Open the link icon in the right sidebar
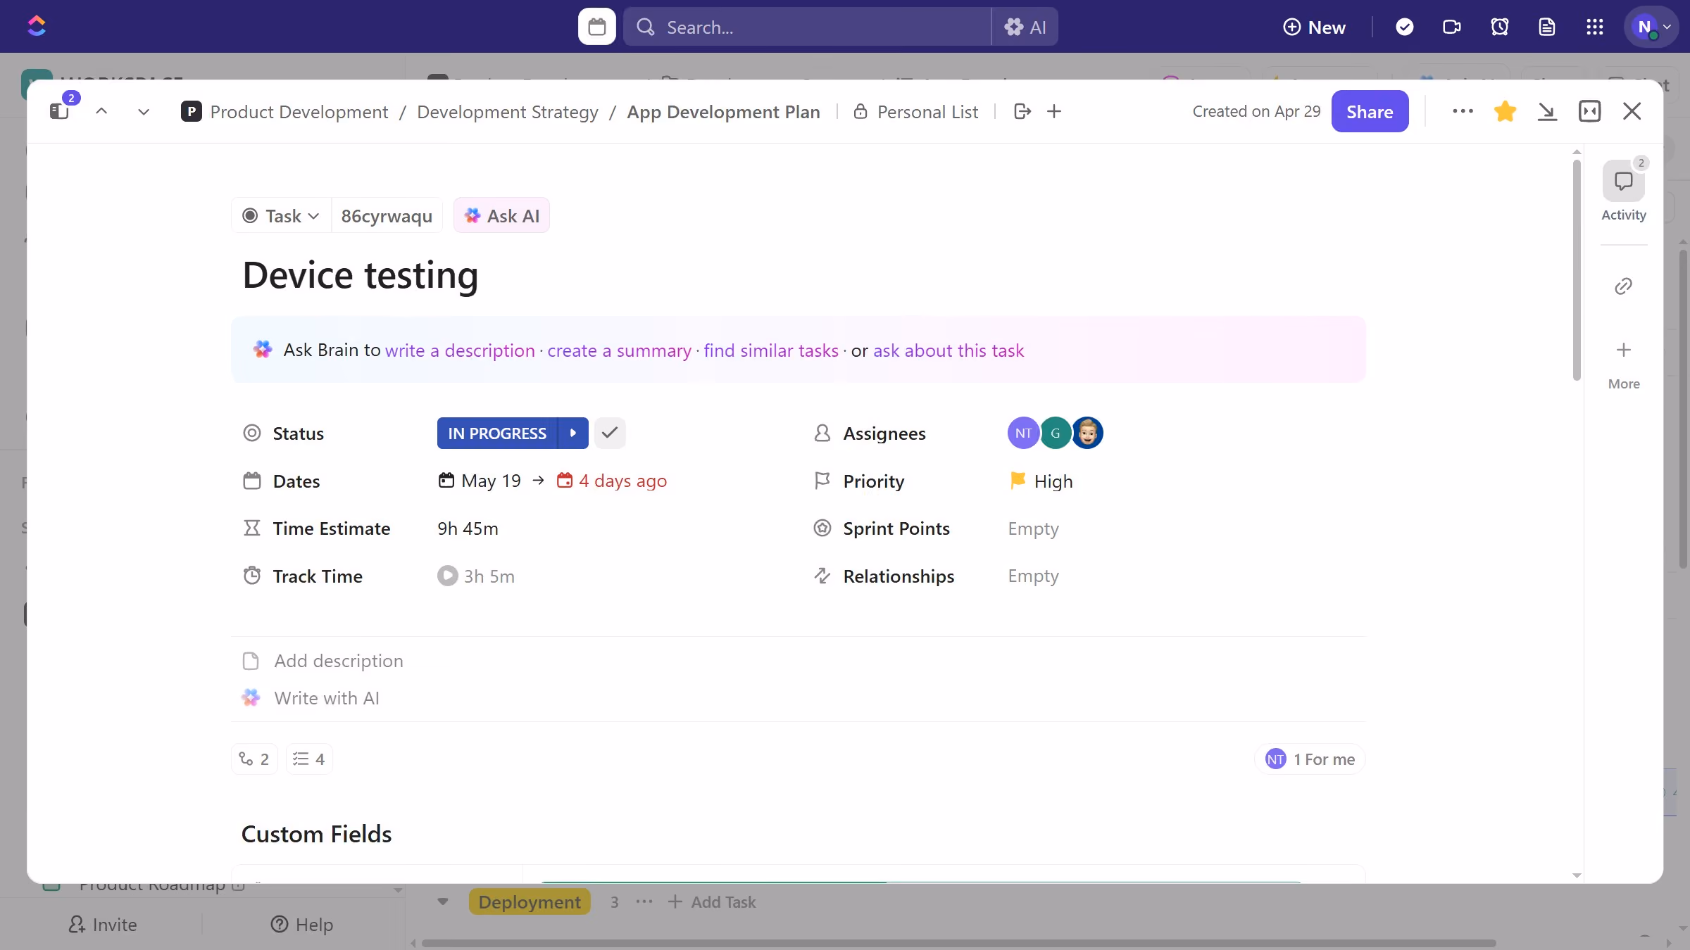 coord(1623,286)
